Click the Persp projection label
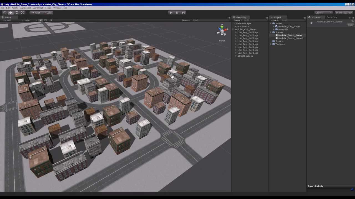The image size is (355, 199). (222, 41)
